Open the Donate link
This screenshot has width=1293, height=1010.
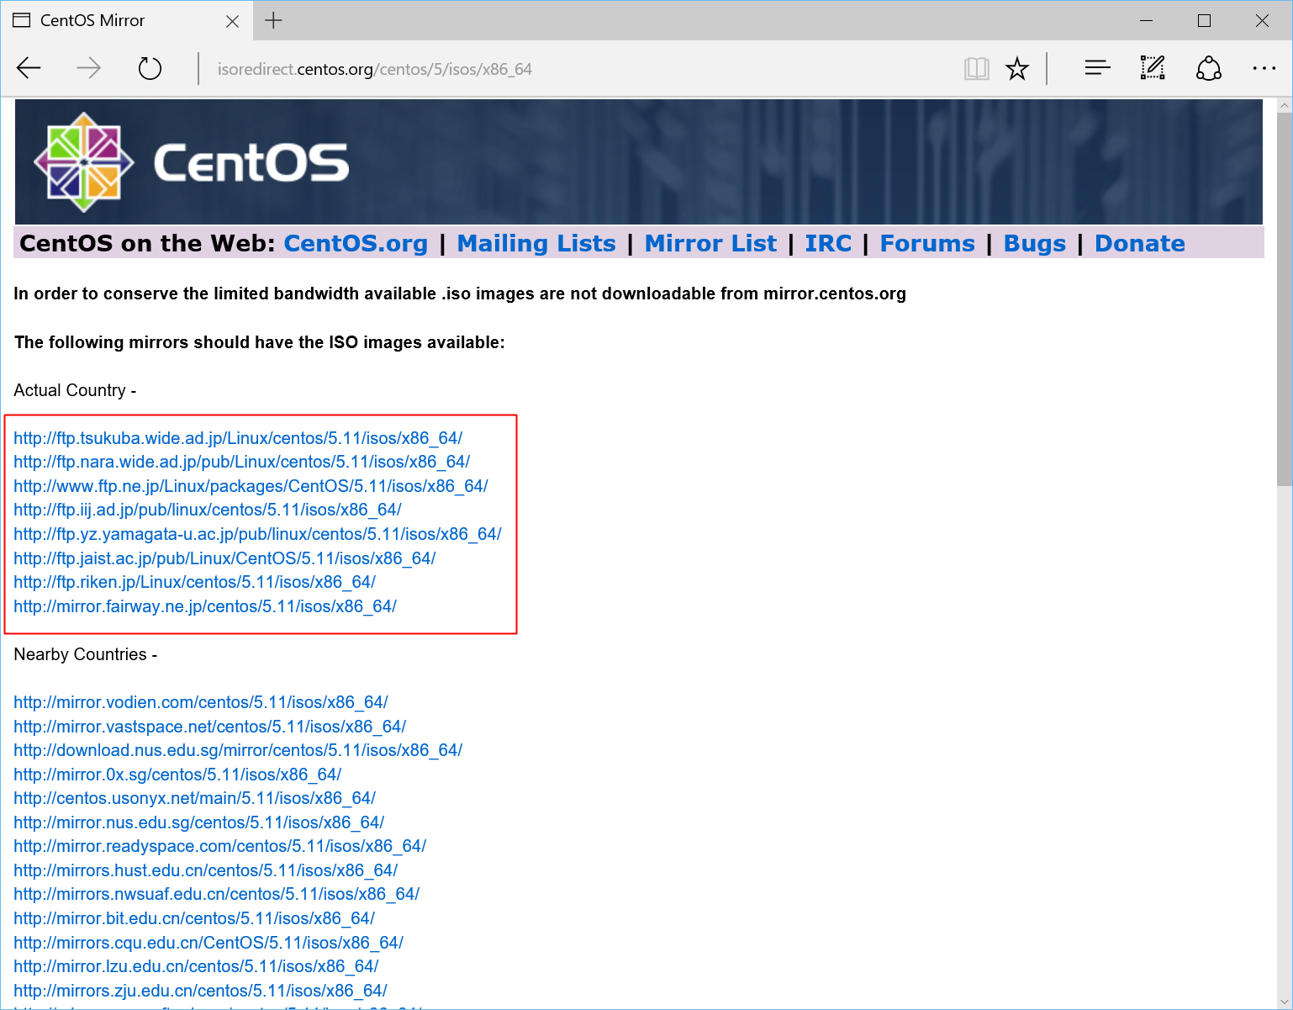pyautogui.click(x=1140, y=243)
